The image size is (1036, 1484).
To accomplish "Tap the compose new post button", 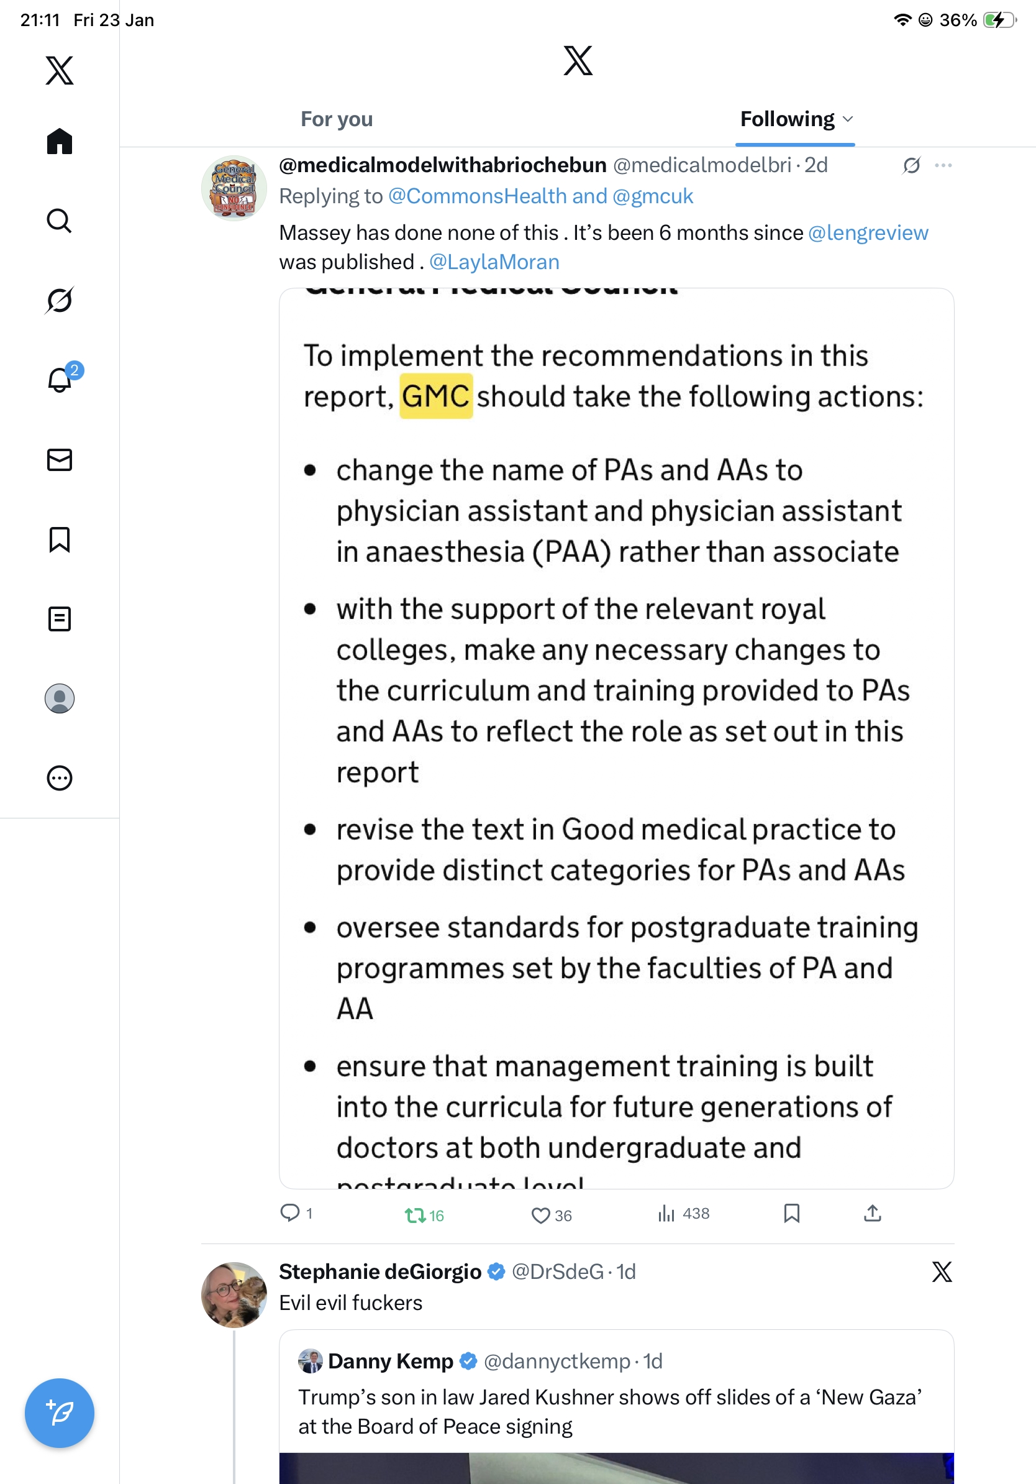I will tap(60, 1414).
